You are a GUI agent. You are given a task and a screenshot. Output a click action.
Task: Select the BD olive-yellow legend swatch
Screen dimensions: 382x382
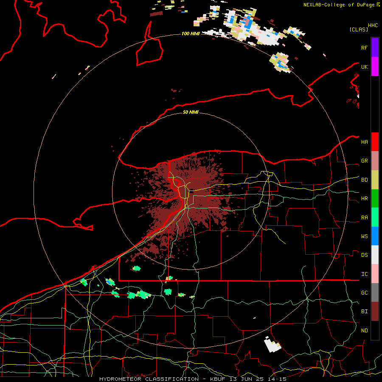click(375, 180)
